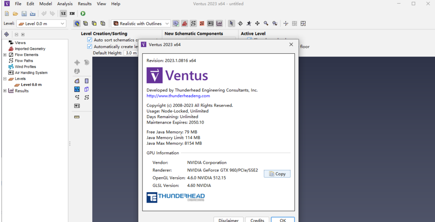Toggle air handling system visibility in toolbar
This screenshot has height=222, width=435.
[x=211, y=23]
